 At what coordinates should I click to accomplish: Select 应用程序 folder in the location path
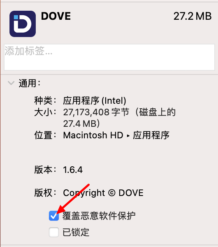click(x=151, y=135)
